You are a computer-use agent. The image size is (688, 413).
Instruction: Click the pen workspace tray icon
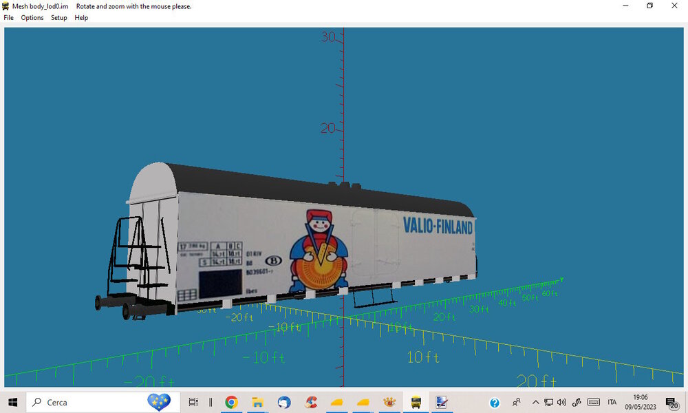click(x=577, y=402)
